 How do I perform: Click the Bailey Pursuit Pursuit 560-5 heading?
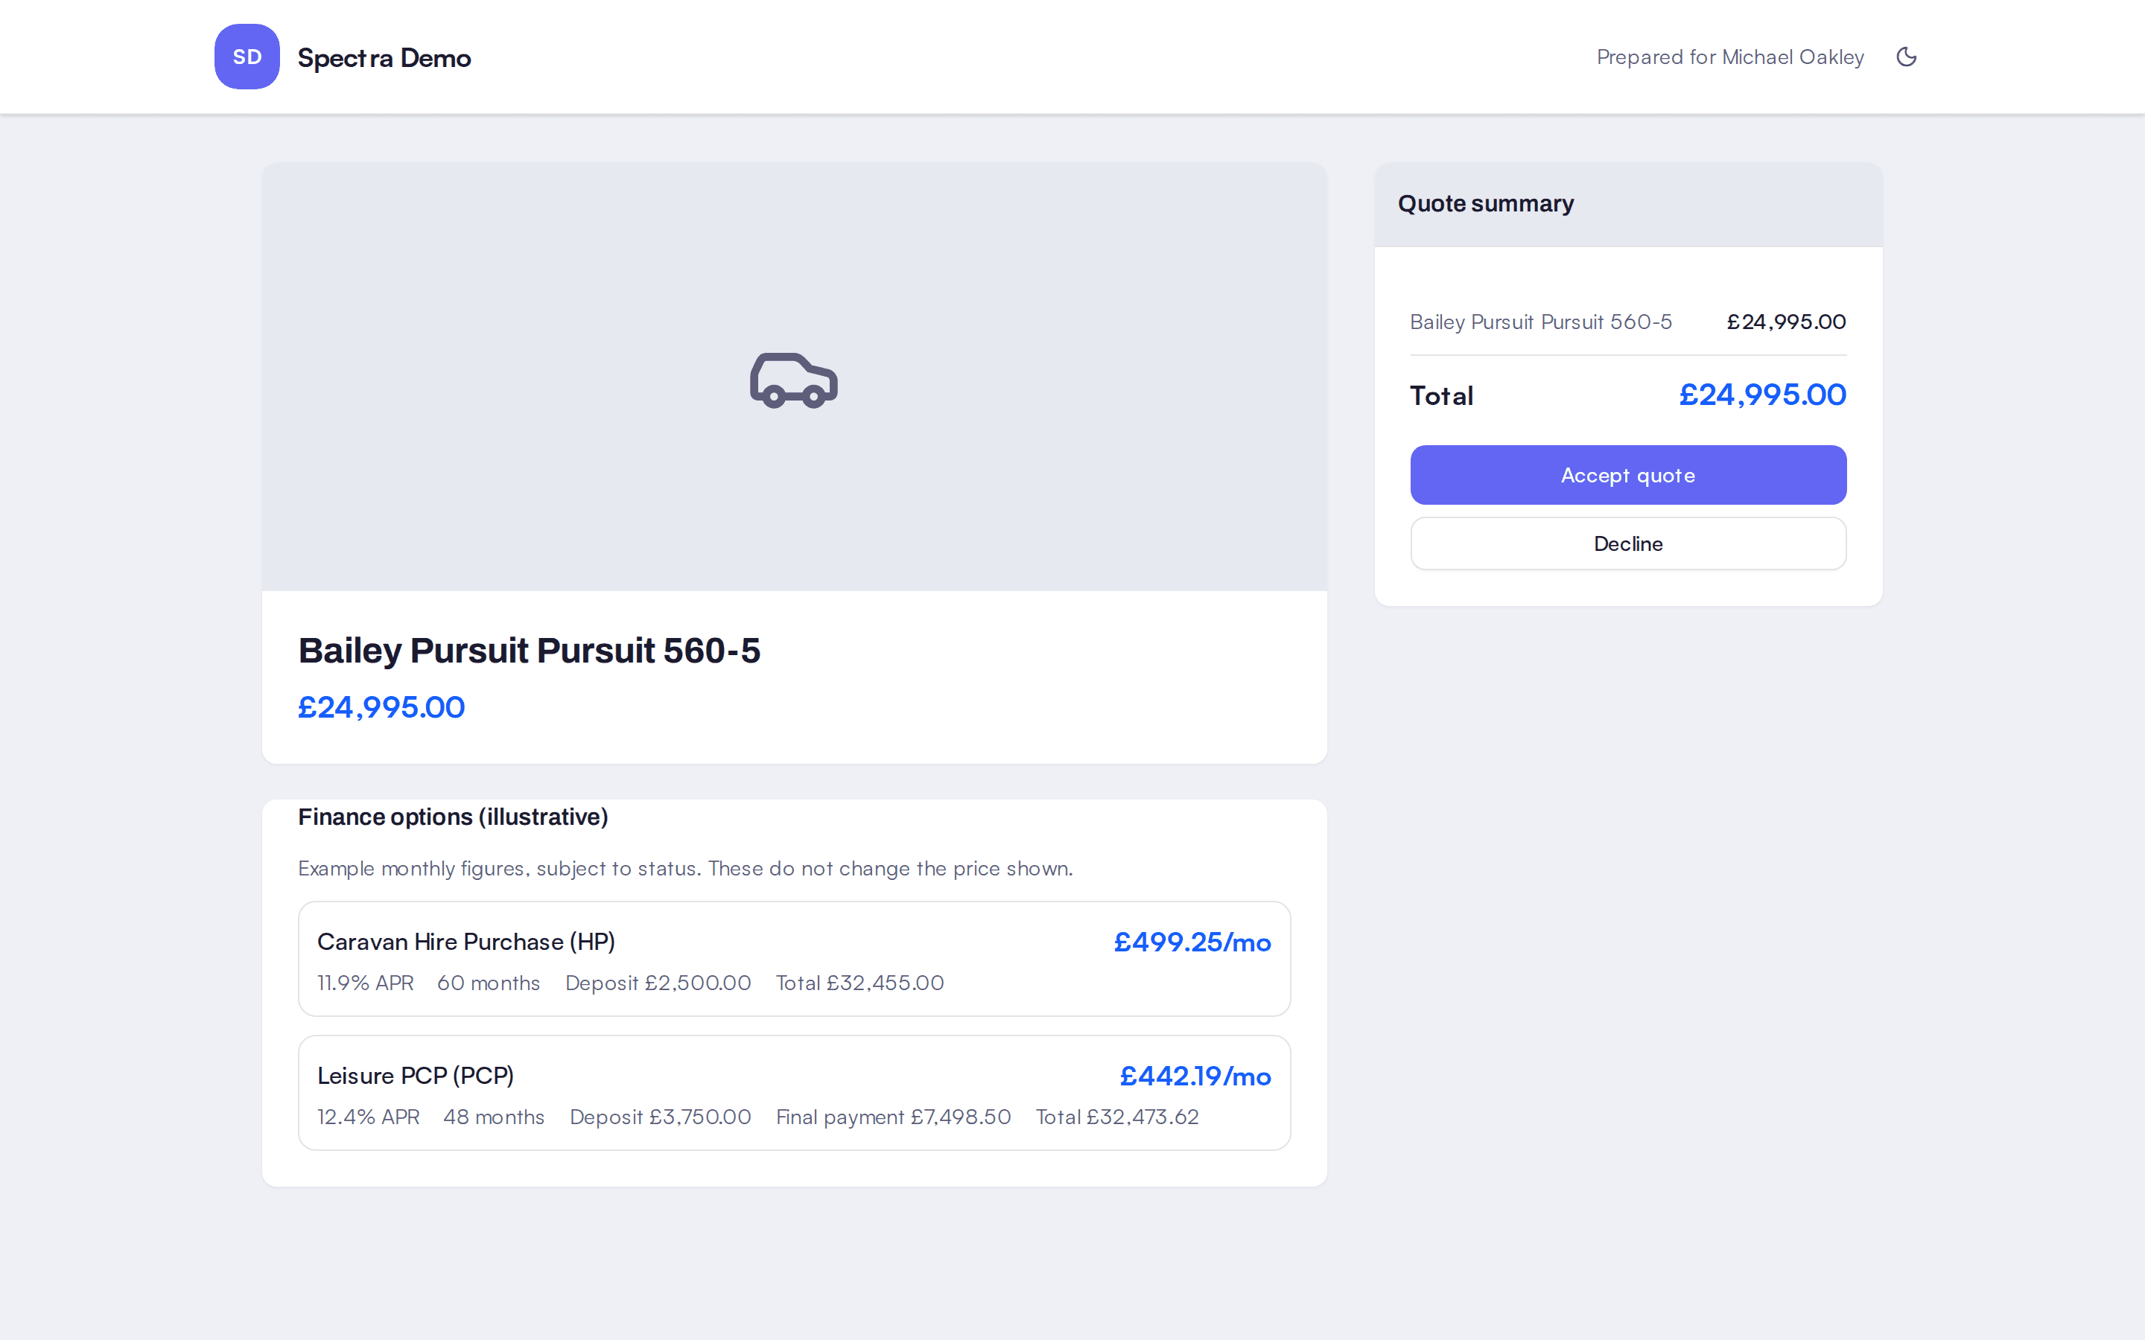click(529, 651)
